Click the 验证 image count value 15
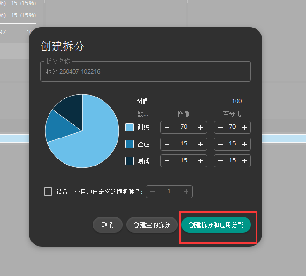This screenshot has height=276, width=306. pos(184,144)
